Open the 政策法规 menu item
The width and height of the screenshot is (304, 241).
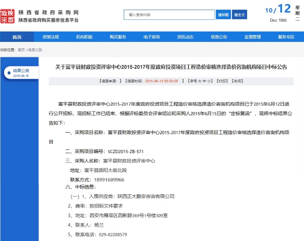pos(51,37)
